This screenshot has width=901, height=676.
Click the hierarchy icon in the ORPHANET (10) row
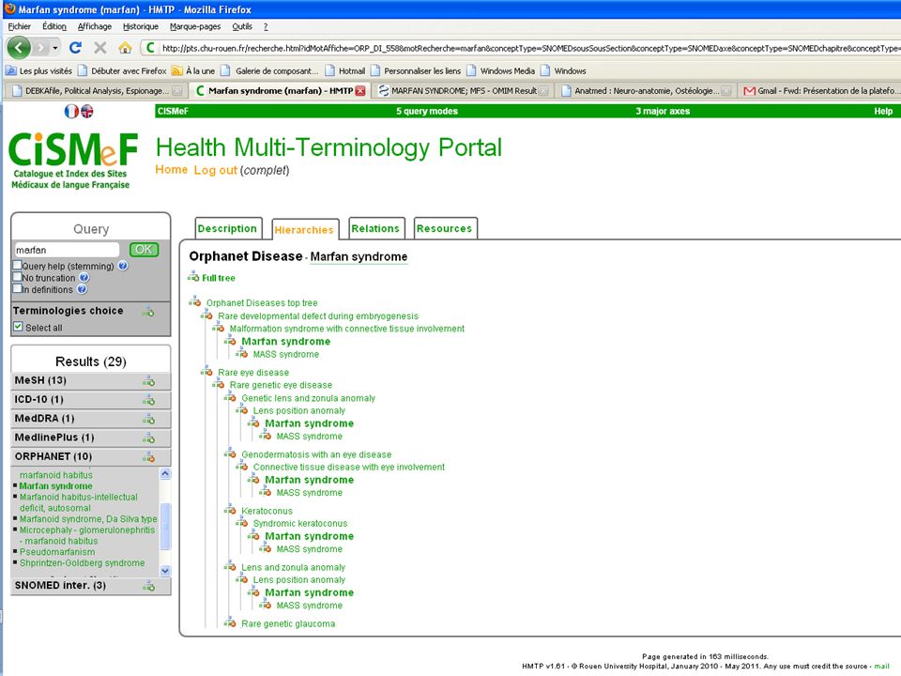[x=149, y=456]
